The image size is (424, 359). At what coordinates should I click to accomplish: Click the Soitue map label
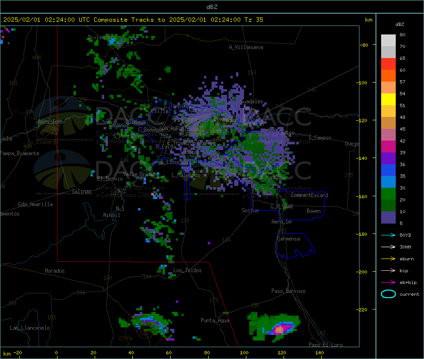pos(250,210)
